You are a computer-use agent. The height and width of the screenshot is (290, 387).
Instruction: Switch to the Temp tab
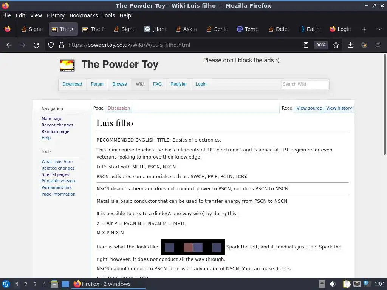tap(249, 29)
